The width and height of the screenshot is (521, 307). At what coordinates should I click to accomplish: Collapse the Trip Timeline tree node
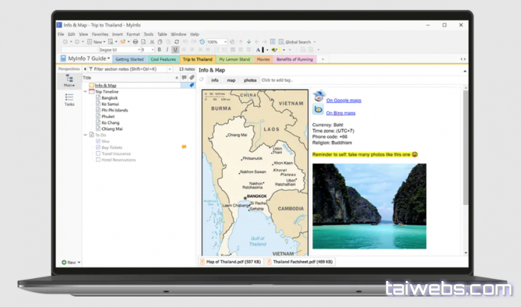(x=85, y=92)
